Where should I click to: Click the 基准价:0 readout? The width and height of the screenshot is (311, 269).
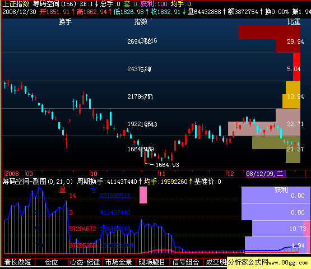[207, 182]
